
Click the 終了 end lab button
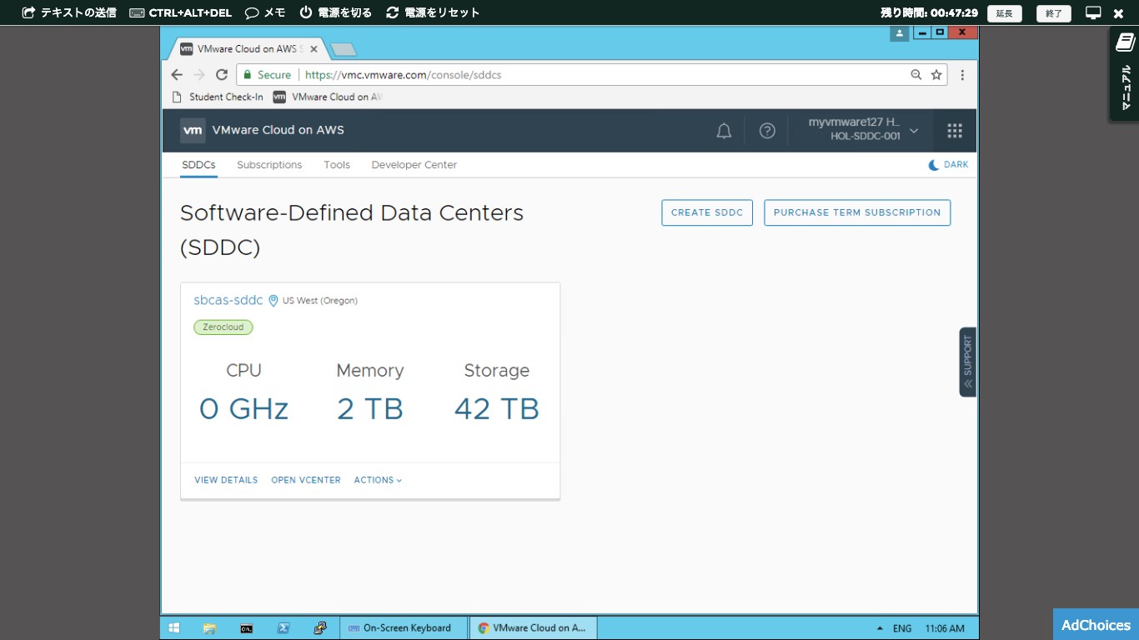[x=1054, y=13]
